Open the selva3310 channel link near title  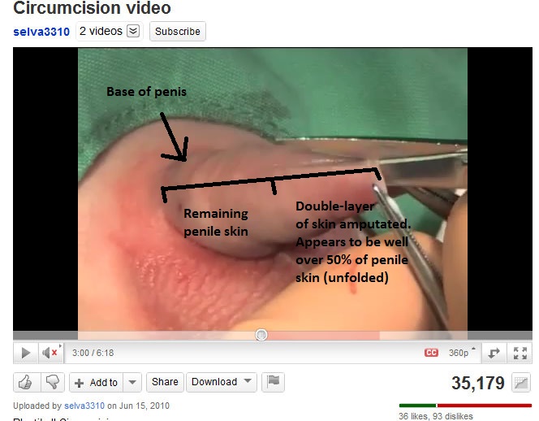click(x=41, y=32)
